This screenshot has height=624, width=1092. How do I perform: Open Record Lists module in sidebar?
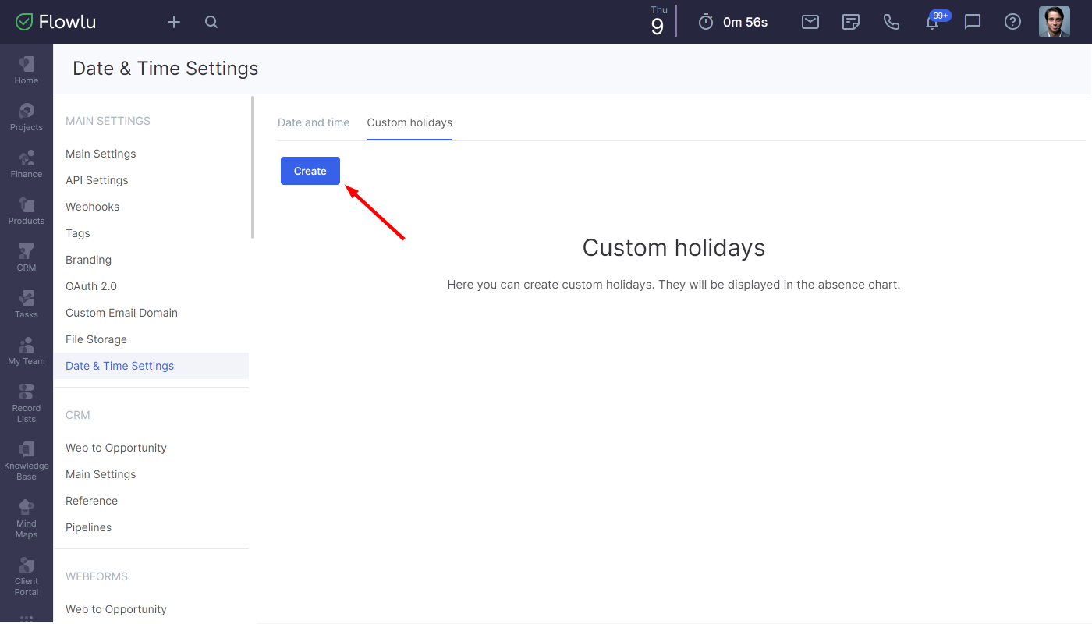27,403
